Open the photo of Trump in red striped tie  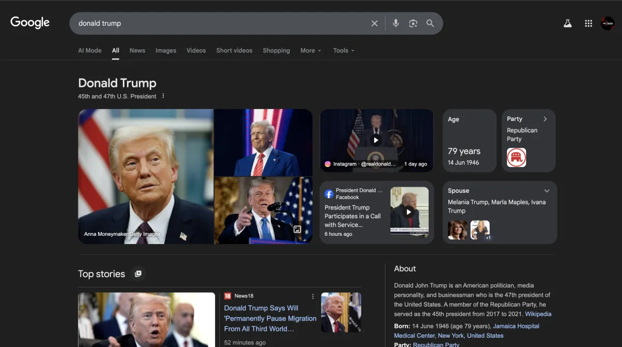pos(263,143)
